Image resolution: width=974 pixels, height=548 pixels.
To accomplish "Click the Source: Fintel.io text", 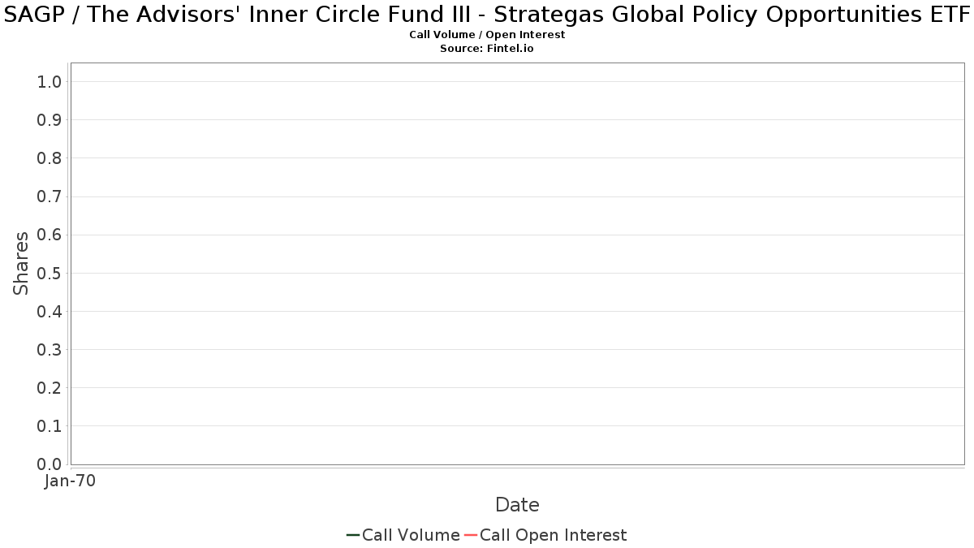I will coord(487,49).
